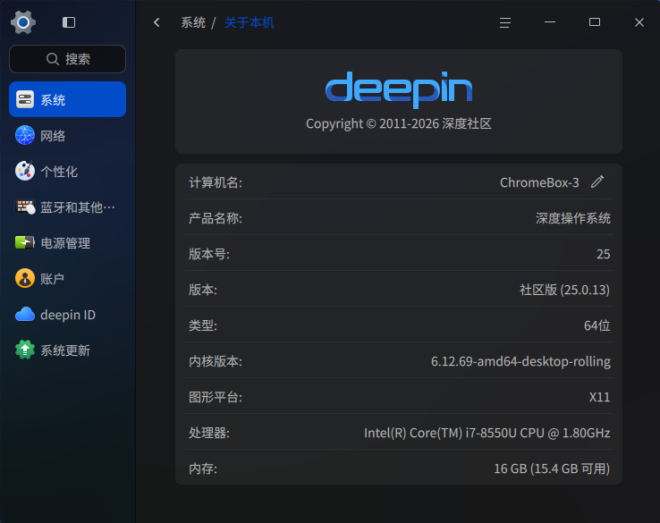Click the deepin ID cloud icon
The width and height of the screenshot is (660, 523).
coord(25,315)
